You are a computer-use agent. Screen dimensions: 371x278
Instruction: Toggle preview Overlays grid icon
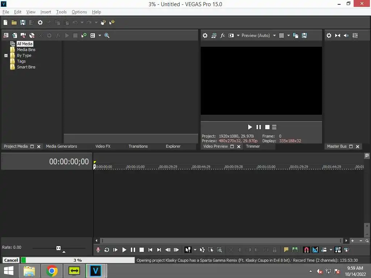coord(281,35)
